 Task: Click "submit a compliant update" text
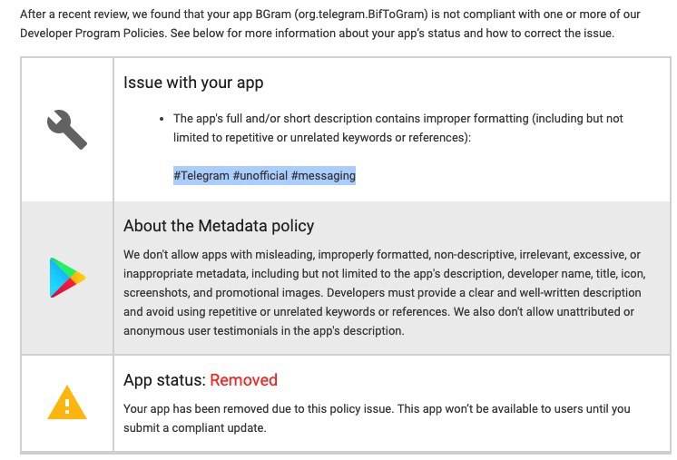[x=194, y=426]
